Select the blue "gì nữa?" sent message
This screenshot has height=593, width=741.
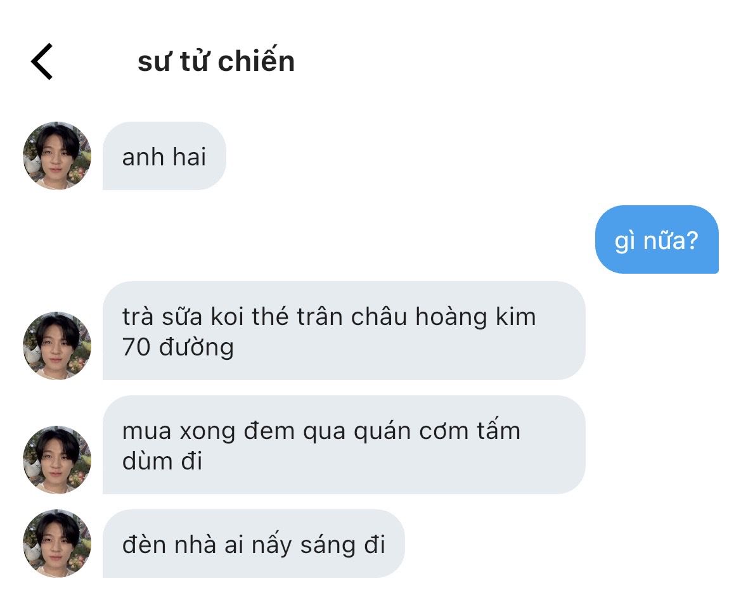click(657, 239)
